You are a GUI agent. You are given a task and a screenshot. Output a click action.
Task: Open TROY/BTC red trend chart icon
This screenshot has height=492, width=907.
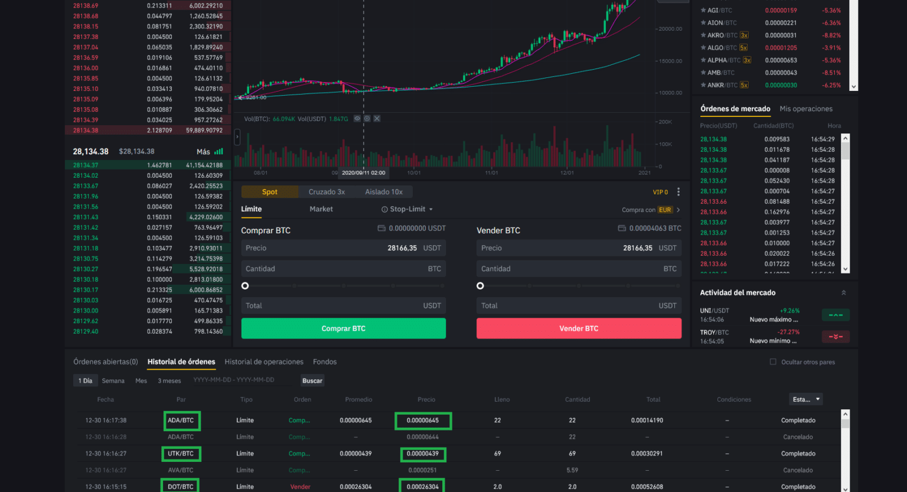coord(836,337)
